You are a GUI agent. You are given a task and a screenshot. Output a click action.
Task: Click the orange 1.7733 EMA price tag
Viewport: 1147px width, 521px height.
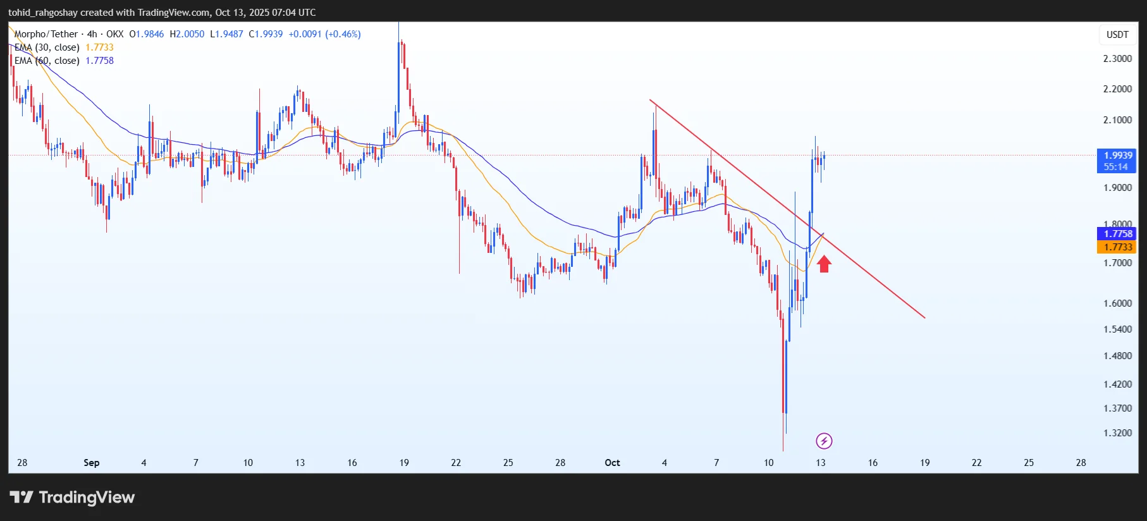(x=1117, y=247)
